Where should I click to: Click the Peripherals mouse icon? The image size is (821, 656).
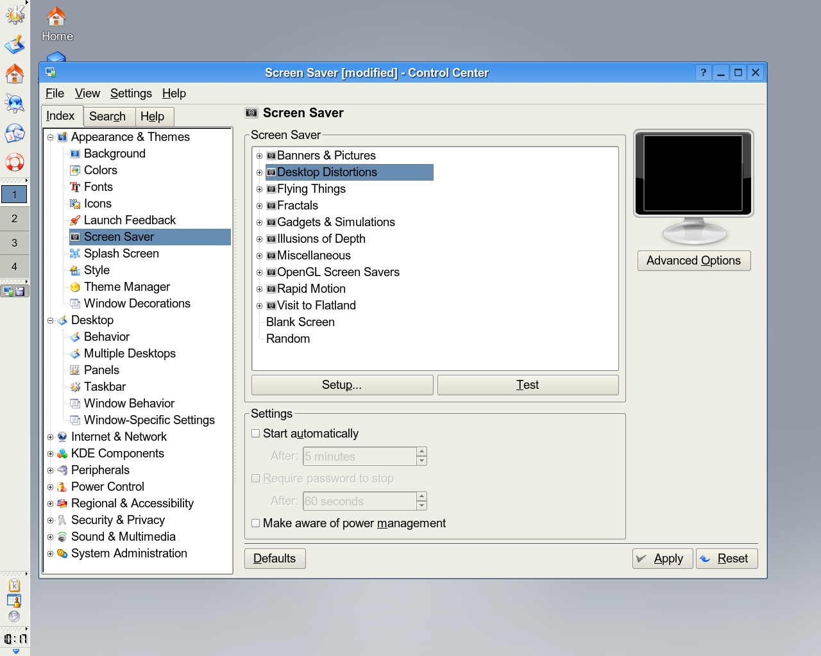tap(62, 470)
